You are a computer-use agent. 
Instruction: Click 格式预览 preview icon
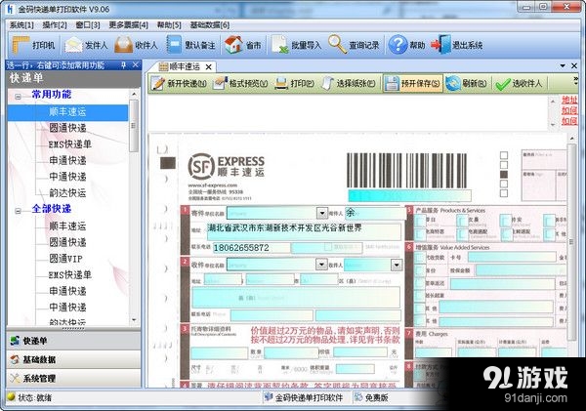220,83
